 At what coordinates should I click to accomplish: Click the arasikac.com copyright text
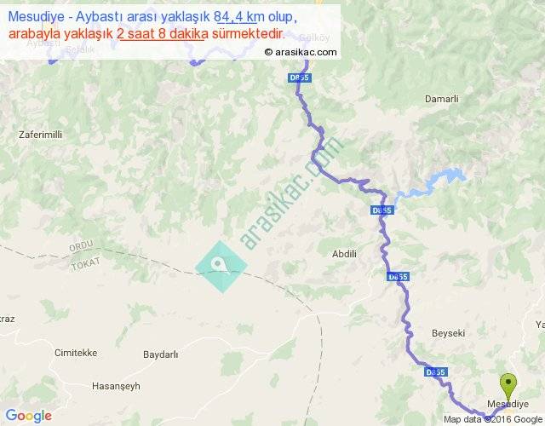(301, 52)
